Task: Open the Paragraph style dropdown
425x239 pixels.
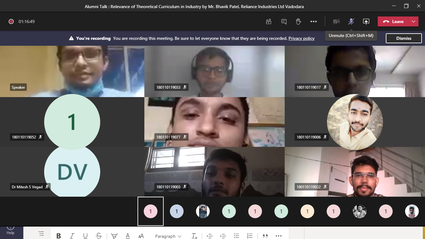Action: 168,236
